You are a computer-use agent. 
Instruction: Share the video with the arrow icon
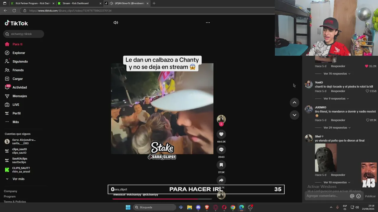pyautogui.click(x=221, y=180)
